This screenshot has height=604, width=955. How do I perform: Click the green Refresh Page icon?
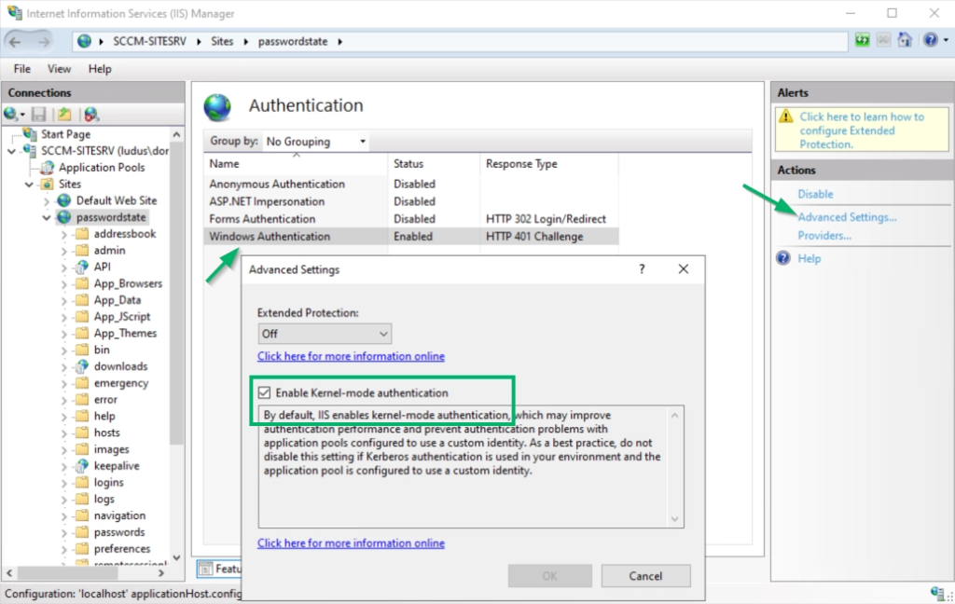[x=864, y=41]
